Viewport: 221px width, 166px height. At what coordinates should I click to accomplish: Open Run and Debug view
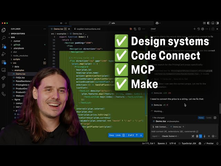click(3, 54)
